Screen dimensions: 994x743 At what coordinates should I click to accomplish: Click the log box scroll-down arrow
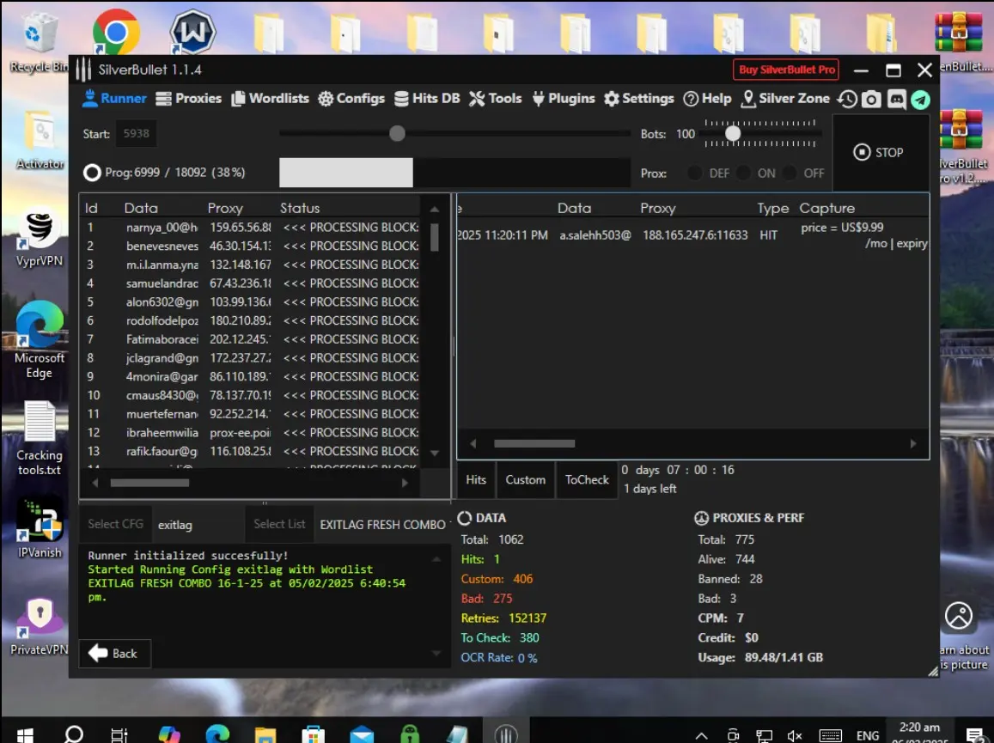[x=436, y=653]
